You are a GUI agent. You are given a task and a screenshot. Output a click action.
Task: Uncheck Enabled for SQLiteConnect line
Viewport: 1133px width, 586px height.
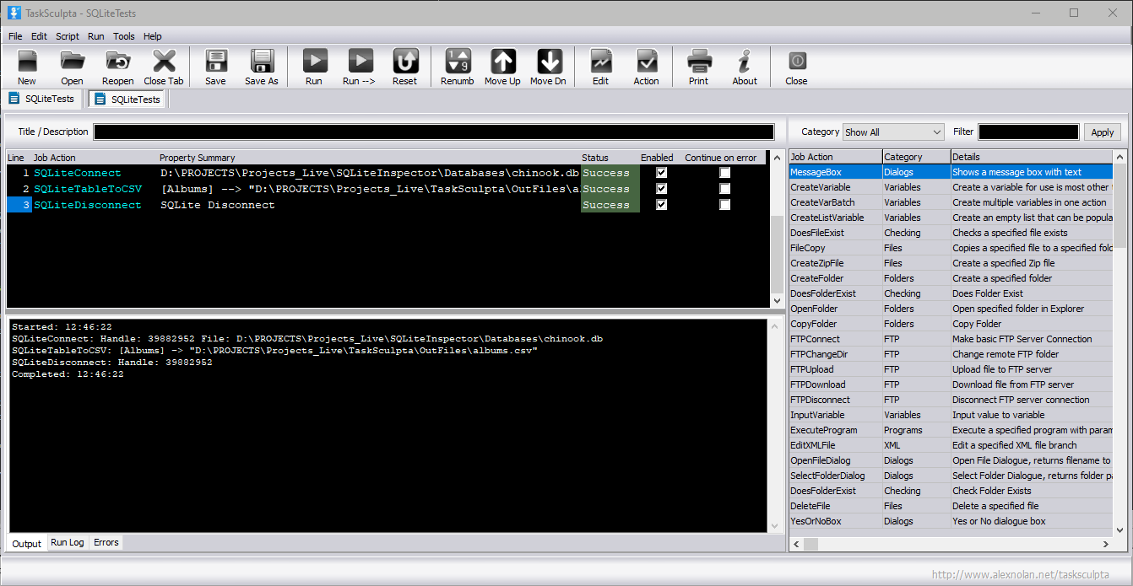pos(662,173)
